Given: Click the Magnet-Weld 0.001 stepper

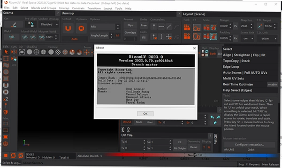Looking at the screenshot, I should 56,37.
